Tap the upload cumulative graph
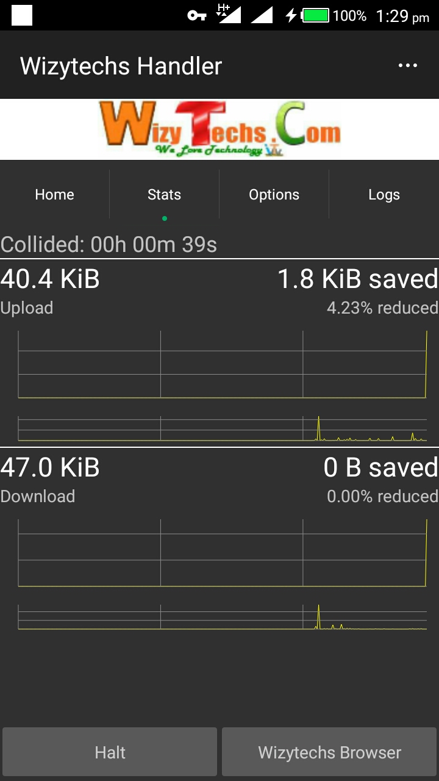 click(223, 365)
